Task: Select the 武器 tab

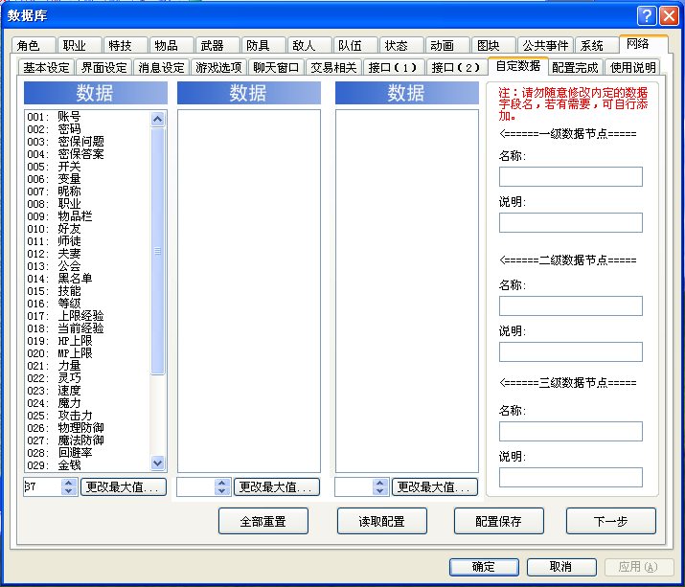Action: pyautogui.click(x=217, y=45)
